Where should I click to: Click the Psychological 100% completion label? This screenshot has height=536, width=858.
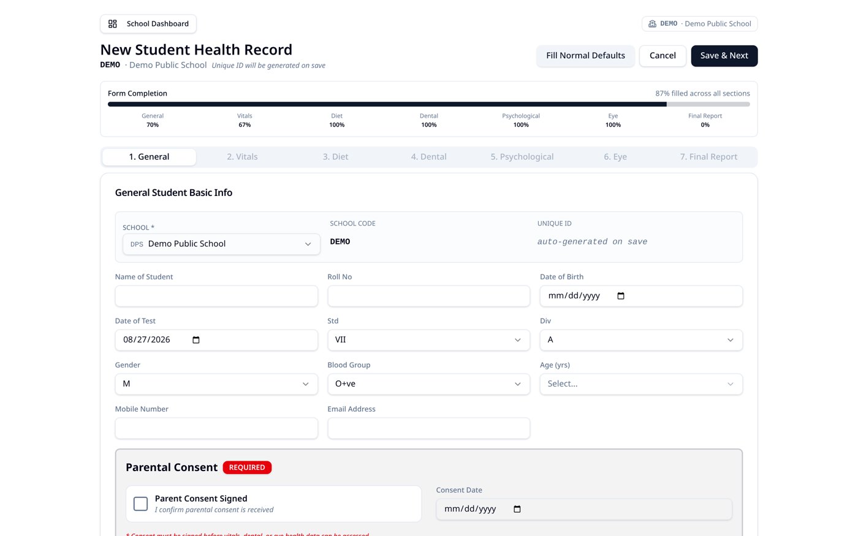[x=521, y=120]
